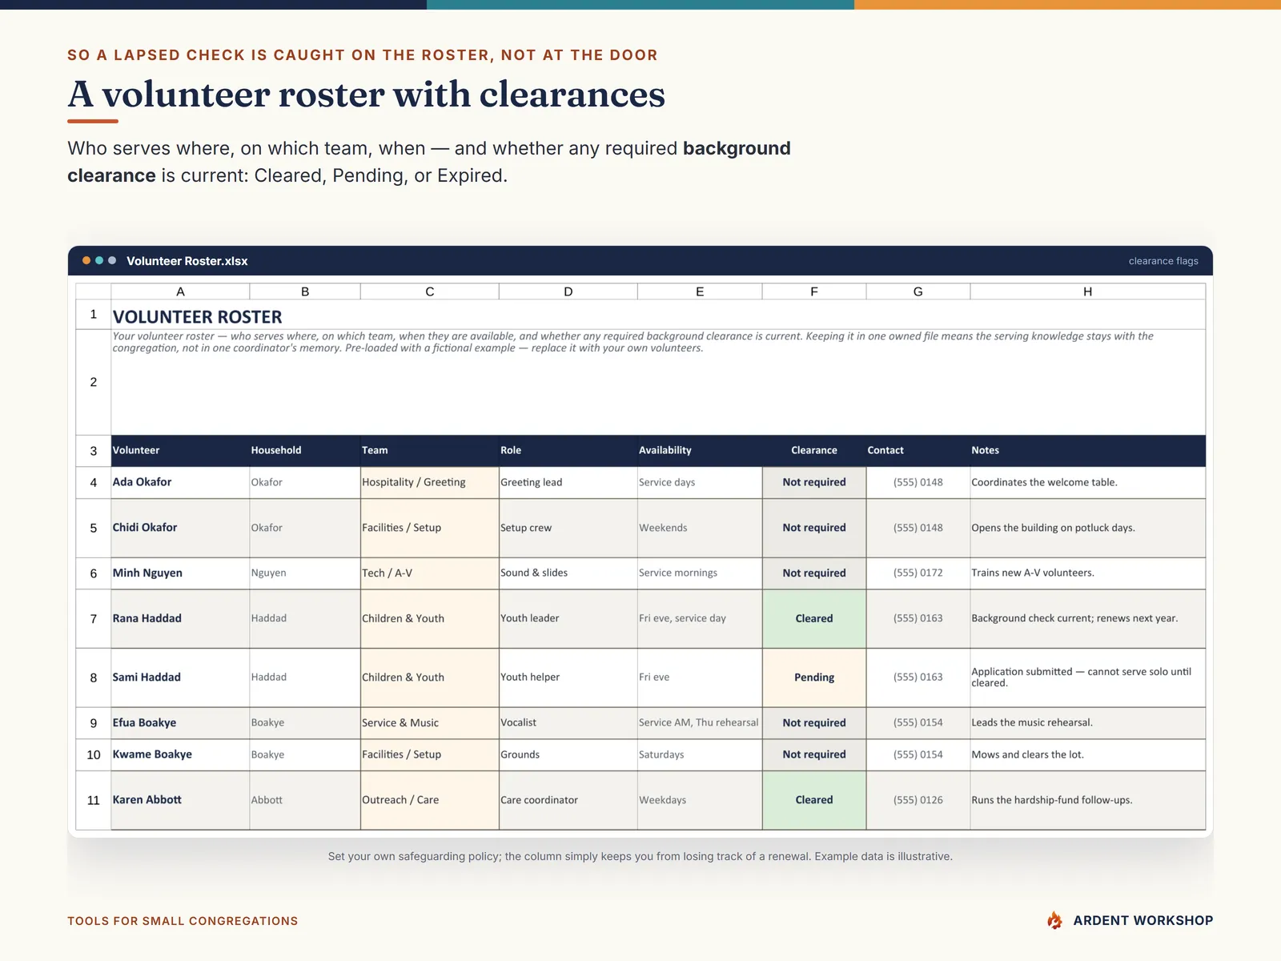Select the "Minh Nguyen" name cell
This screenshot has height=961, width=1281.
pos(180,573)
